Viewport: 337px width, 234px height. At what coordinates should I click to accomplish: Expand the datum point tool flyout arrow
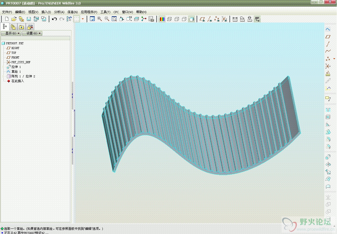[334, 59]
